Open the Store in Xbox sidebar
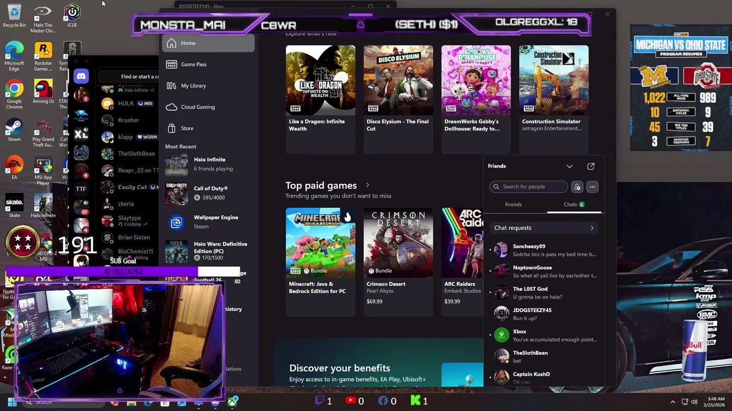 (208, 128)
